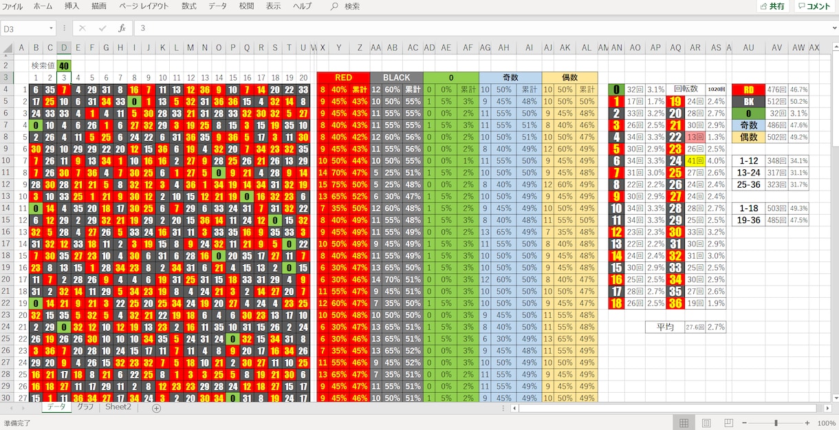The image size is (839, 430).
Task: Switch to page break preview in the status bar
Action: click(x=728, y=423)
